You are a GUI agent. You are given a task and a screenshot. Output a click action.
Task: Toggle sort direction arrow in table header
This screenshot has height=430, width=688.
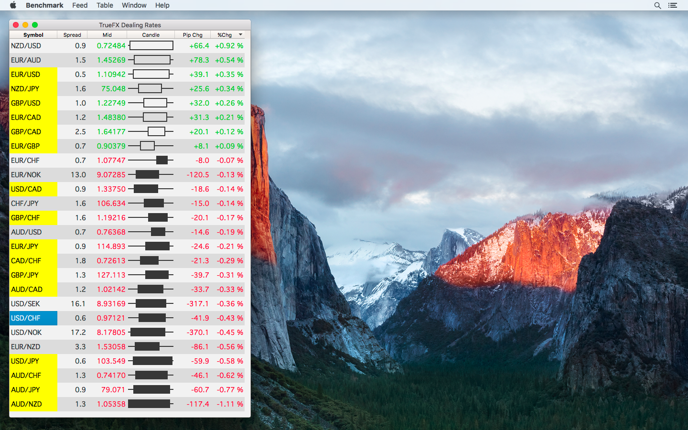(241, 35)
